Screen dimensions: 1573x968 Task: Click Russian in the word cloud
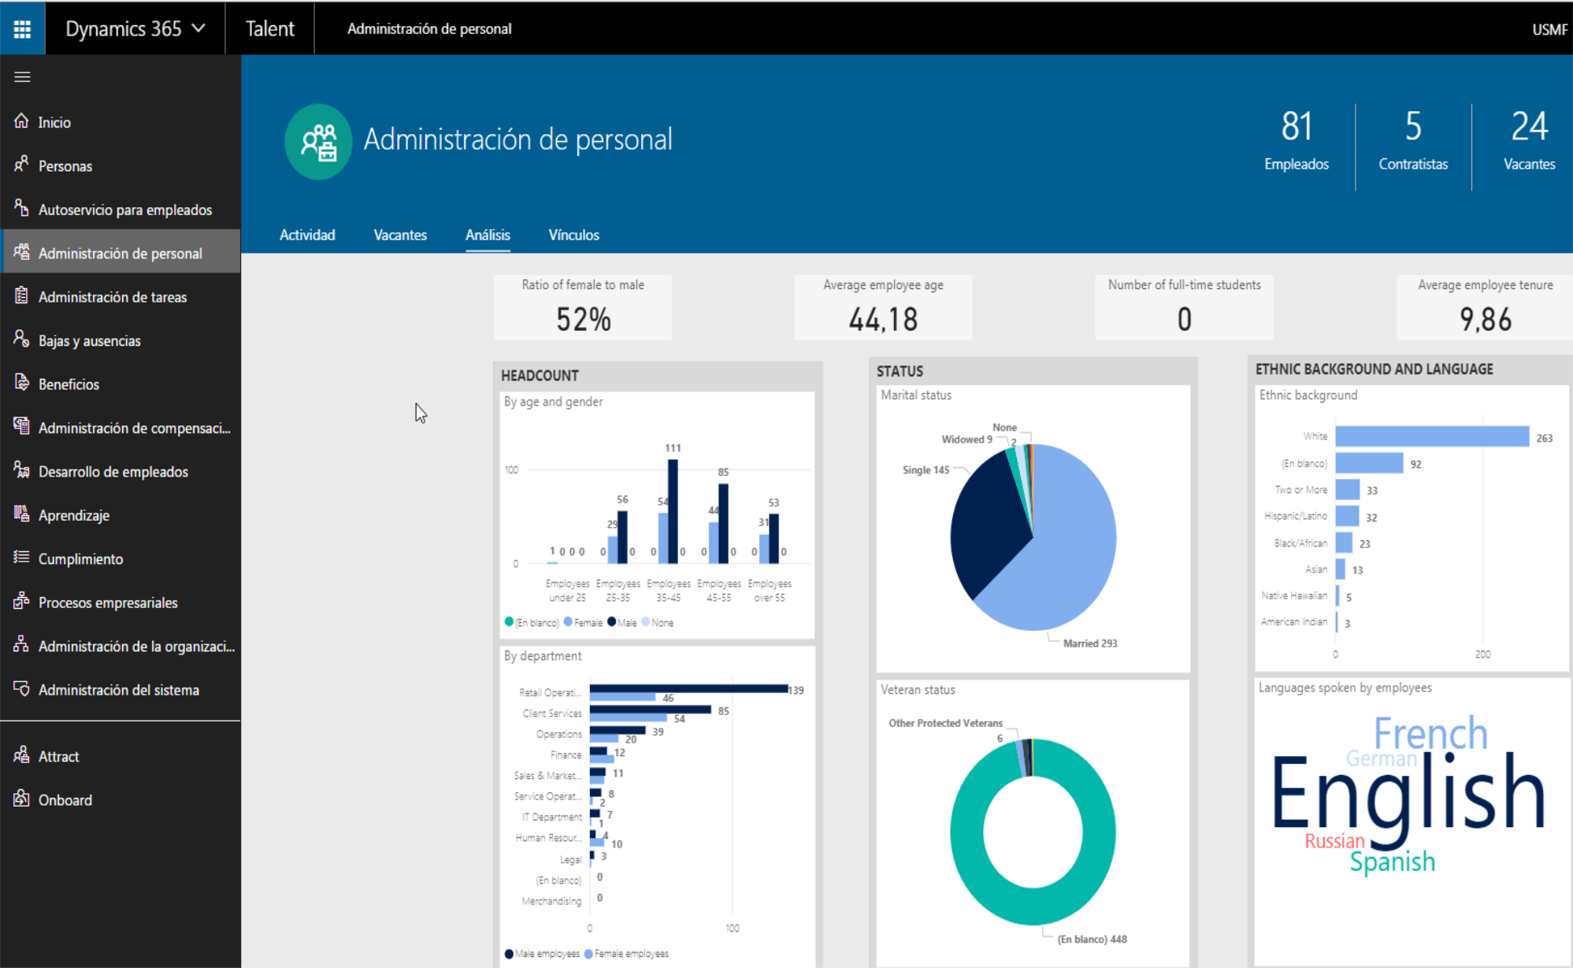click(x=1334, y=841)
